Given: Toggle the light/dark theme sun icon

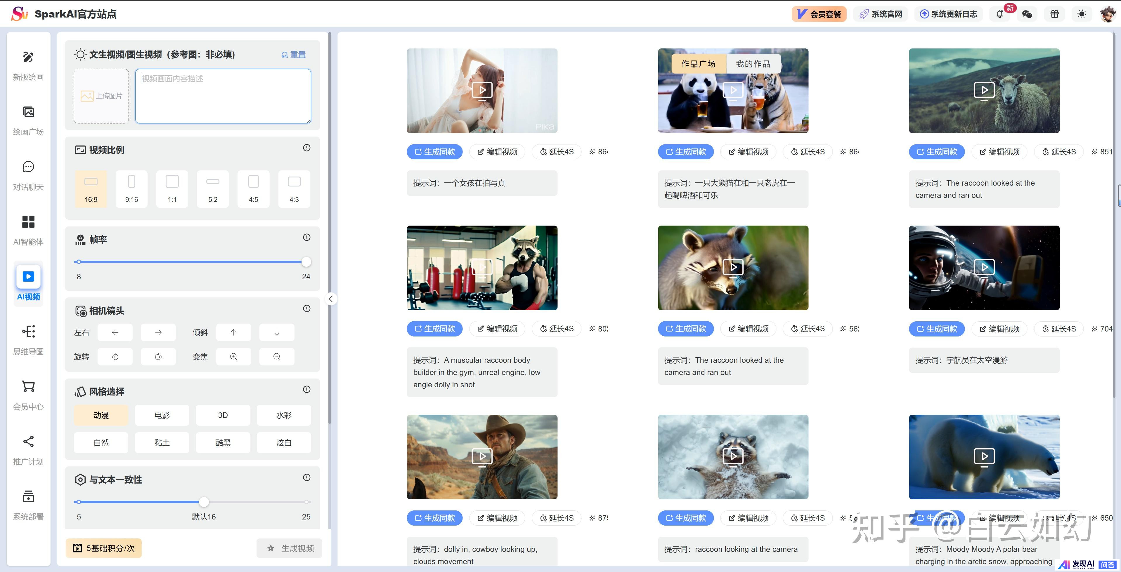Looking at the screenshot, I should pyautogui.click(x=1081, y=14).
